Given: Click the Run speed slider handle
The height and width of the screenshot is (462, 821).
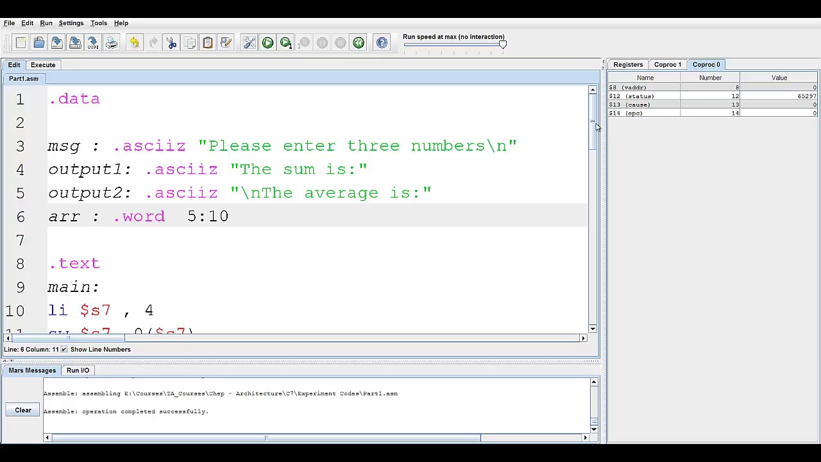Looking at the screenshot, I should (x=503, y=44).
